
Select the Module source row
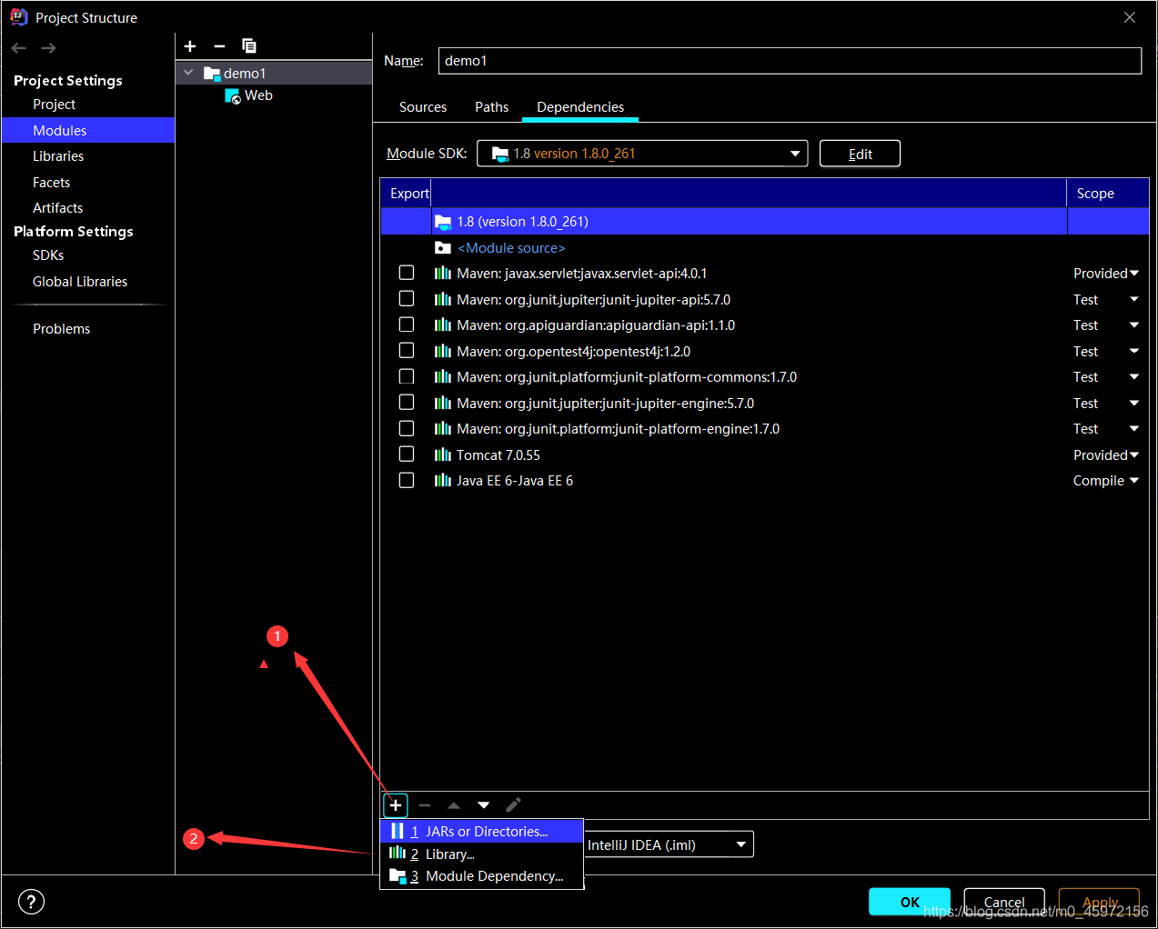[765, 248]
